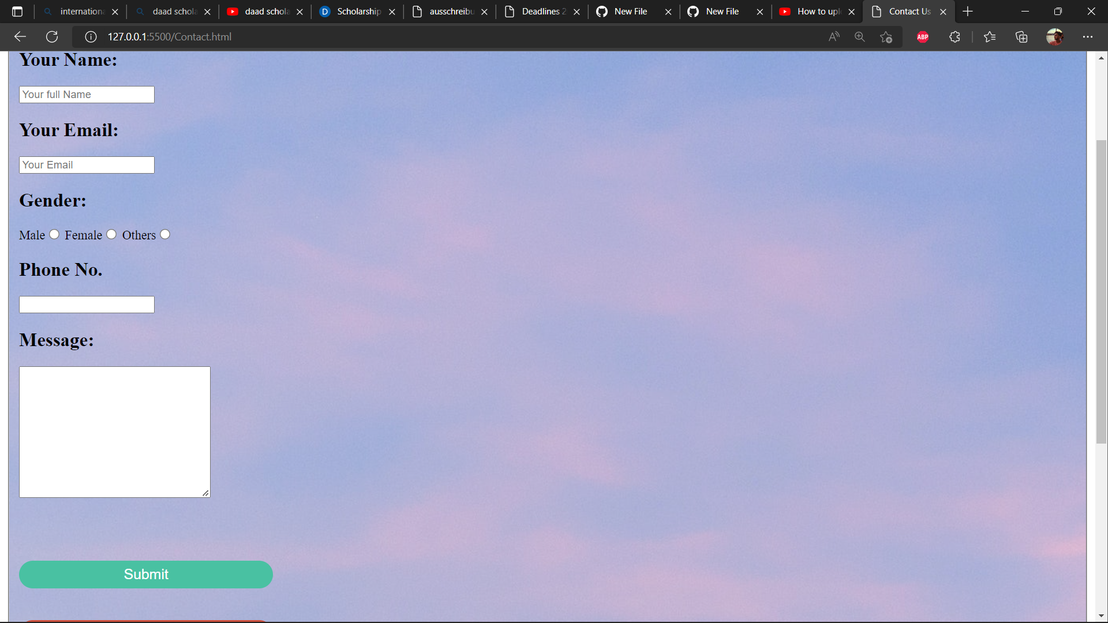Open the Settings and more ellipsis menu
The image size is (1108, 623).
pyautogui.click(x=1088, y=37)
